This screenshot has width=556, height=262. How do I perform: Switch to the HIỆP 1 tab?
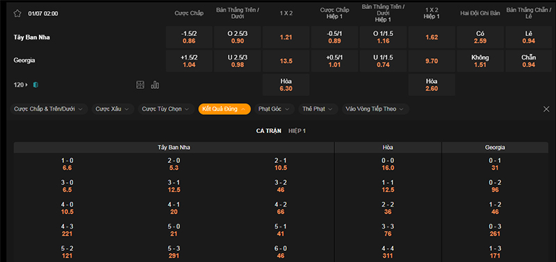pos(297,131)
